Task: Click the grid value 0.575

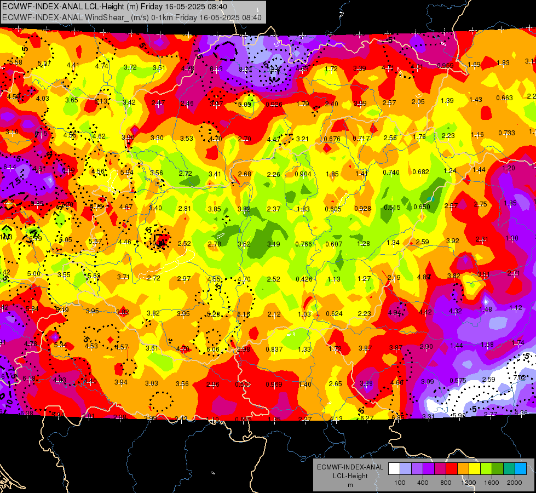Action: (x=458, y=381)
